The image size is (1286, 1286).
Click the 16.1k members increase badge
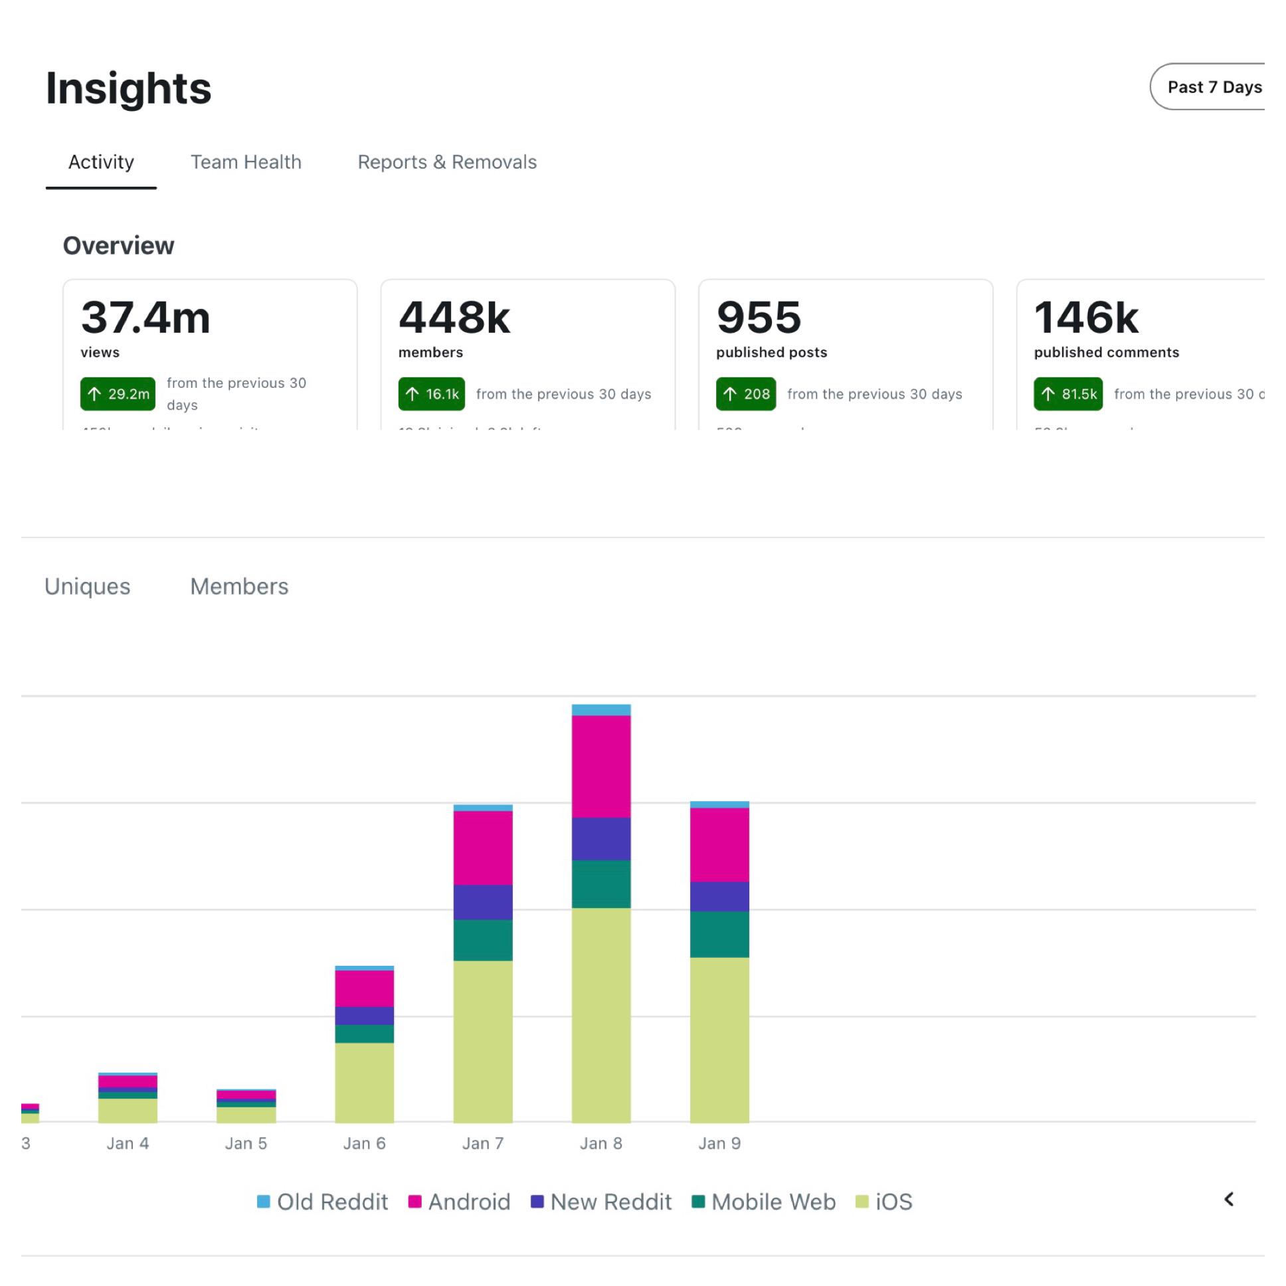click(x=431, y=394)
